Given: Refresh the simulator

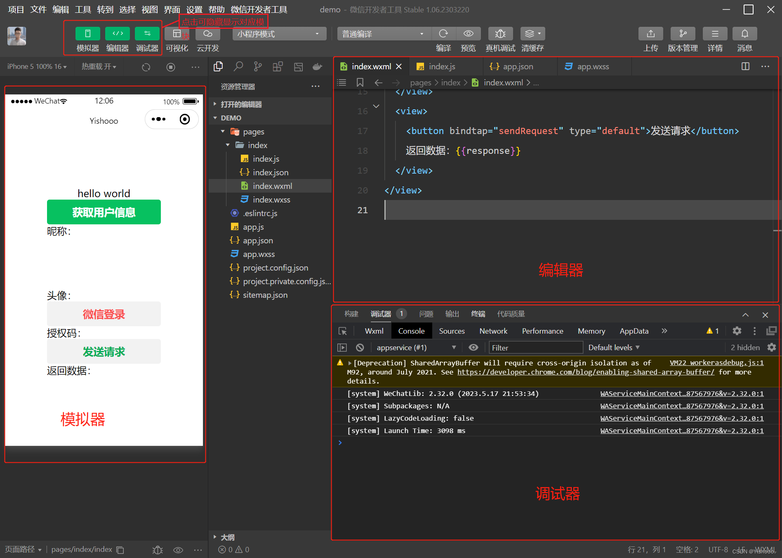Looking at the screenshot, I should tap(146, 67).
